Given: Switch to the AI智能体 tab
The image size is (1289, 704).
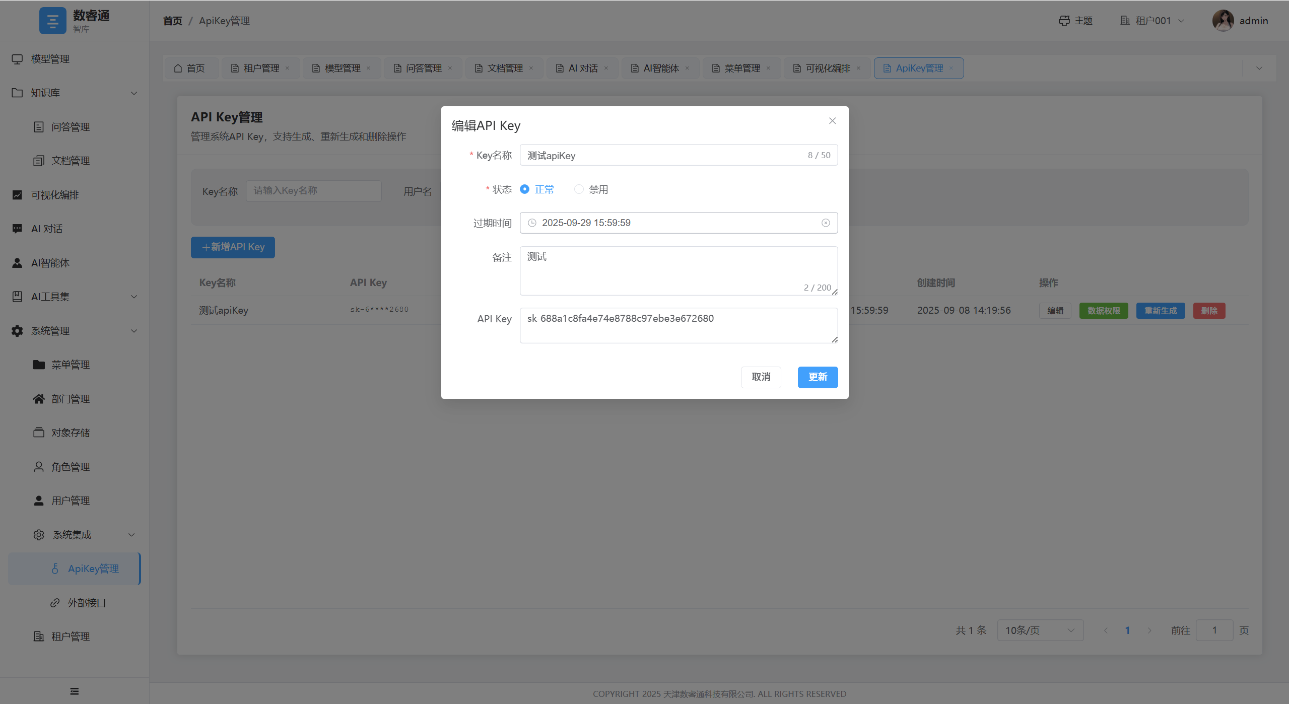Looking at the screenshot, I should [660, 68].
